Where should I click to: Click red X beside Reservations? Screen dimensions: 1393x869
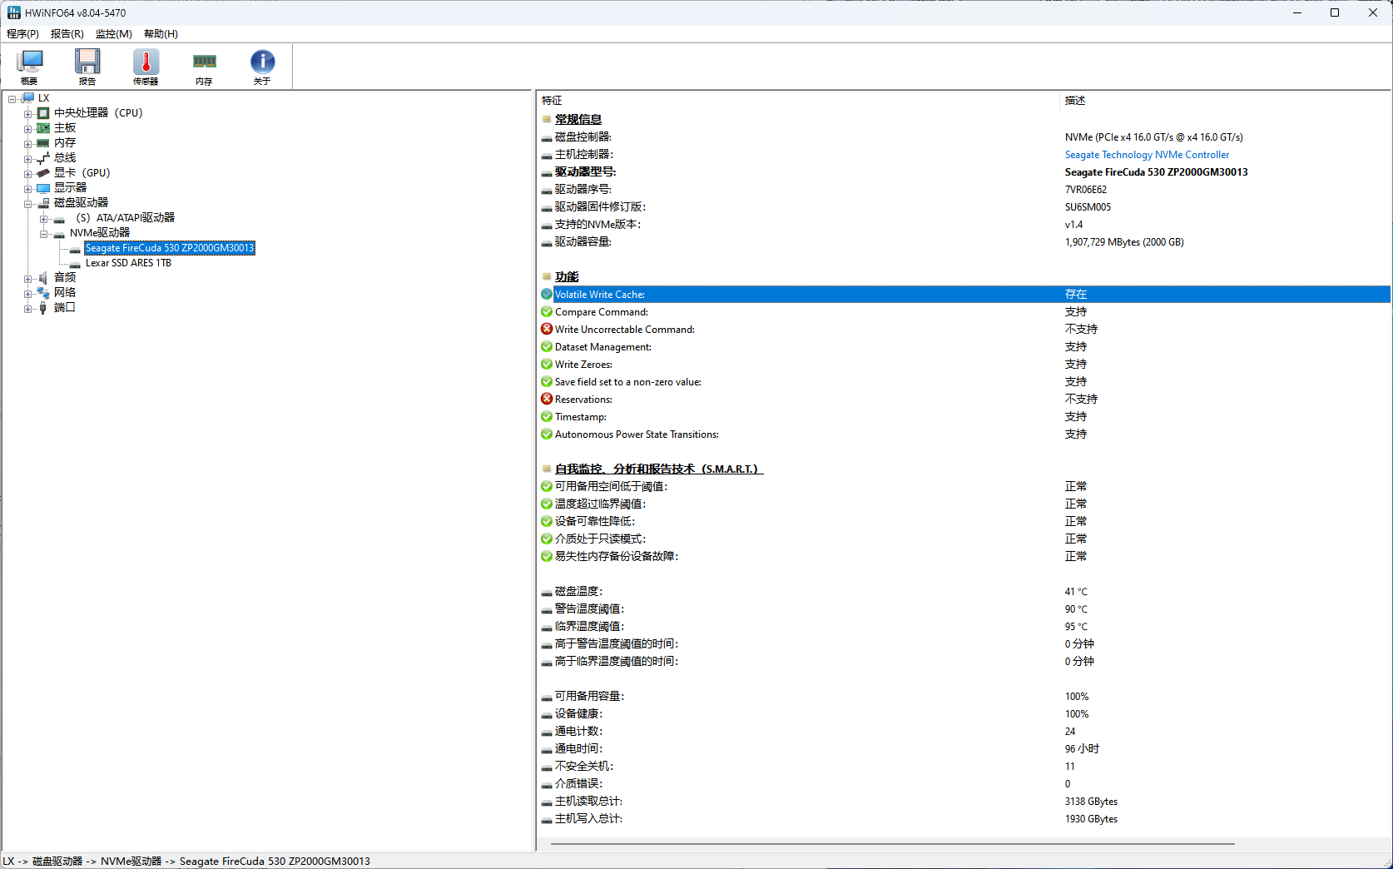(x=547, y=400)
